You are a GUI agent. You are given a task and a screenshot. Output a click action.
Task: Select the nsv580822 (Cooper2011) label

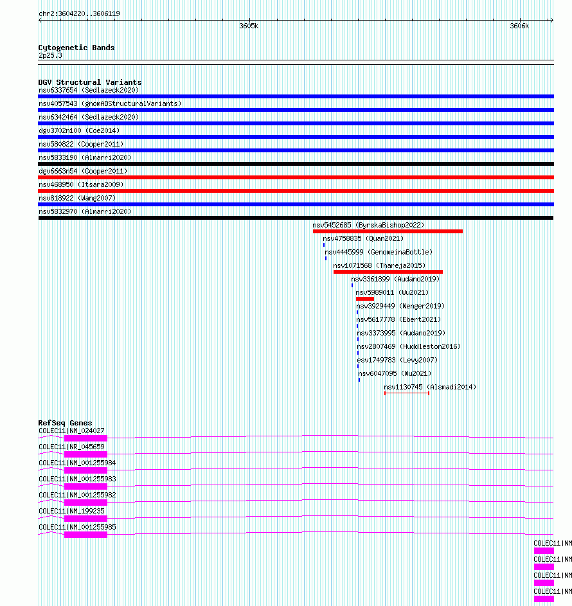[x=81, y=144]
